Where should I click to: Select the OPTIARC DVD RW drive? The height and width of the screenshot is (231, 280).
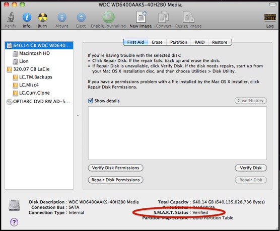39,101
